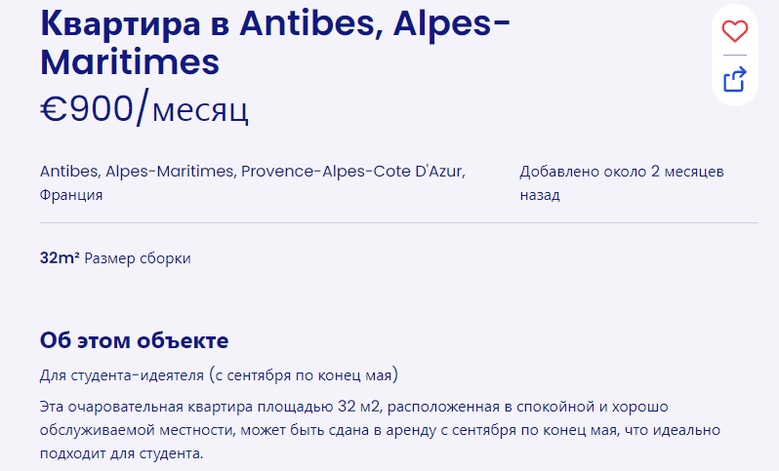
Task: Share this listing via the share icon
Action: [734, 79]
